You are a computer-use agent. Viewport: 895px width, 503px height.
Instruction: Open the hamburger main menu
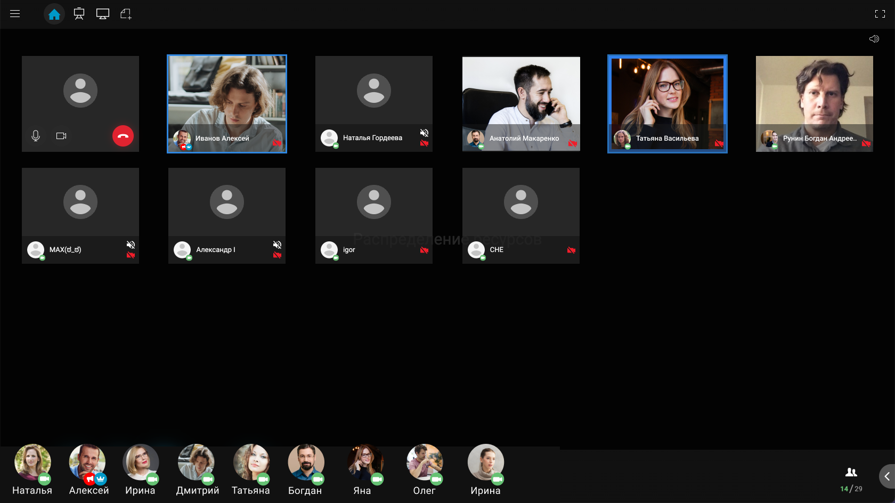(15, 14)
